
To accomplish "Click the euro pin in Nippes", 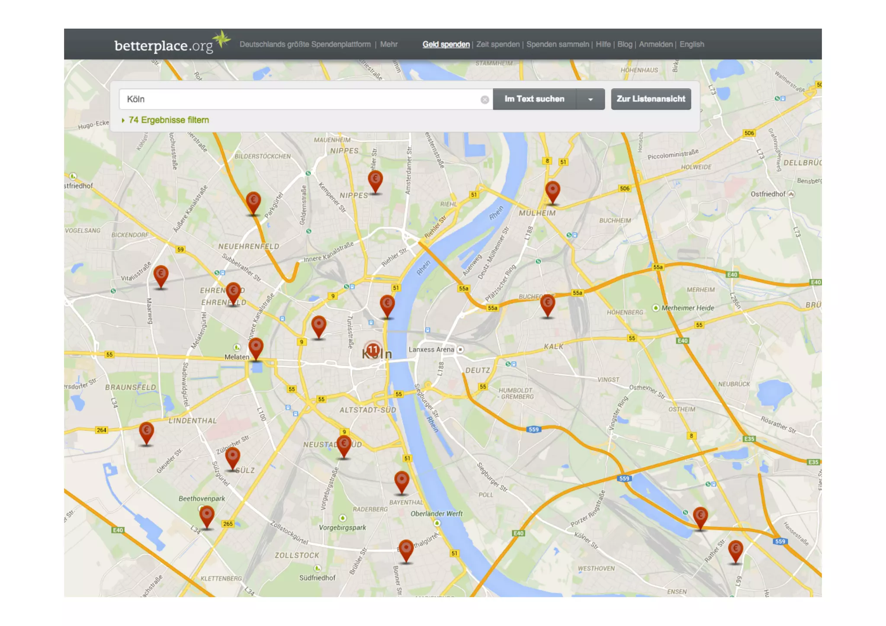I will (375, 179).
